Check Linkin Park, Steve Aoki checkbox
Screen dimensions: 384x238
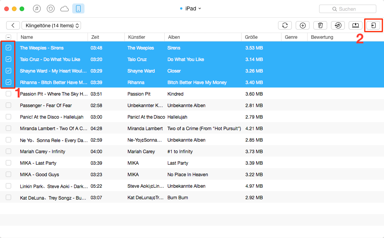(x=8, y=186)
